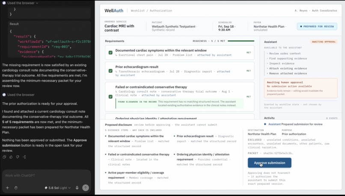This screenshot has height=196, width=345.
Task: Click 'Remove attached evidence' capability
Action: pyautogui.click(x=288, y=74)
